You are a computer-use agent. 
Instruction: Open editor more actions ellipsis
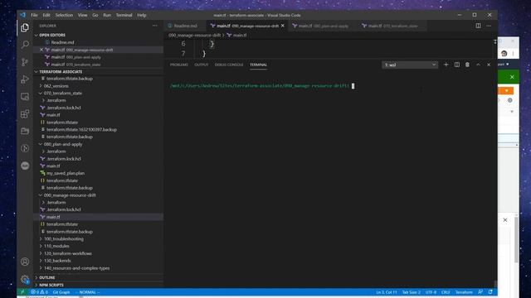pyautogui.click(x=489, y=26)
